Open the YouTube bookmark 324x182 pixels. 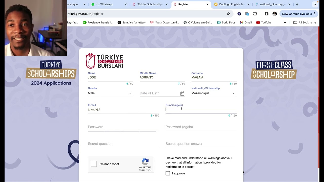point(264,22)
